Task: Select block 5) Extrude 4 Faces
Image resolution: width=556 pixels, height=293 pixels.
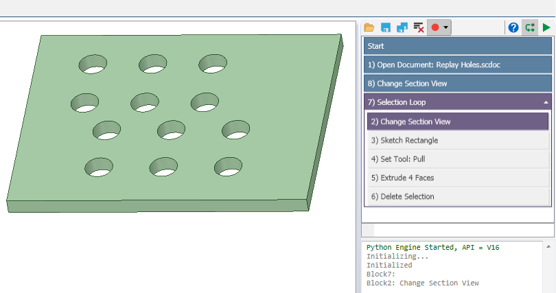Action: coord(458,178)
